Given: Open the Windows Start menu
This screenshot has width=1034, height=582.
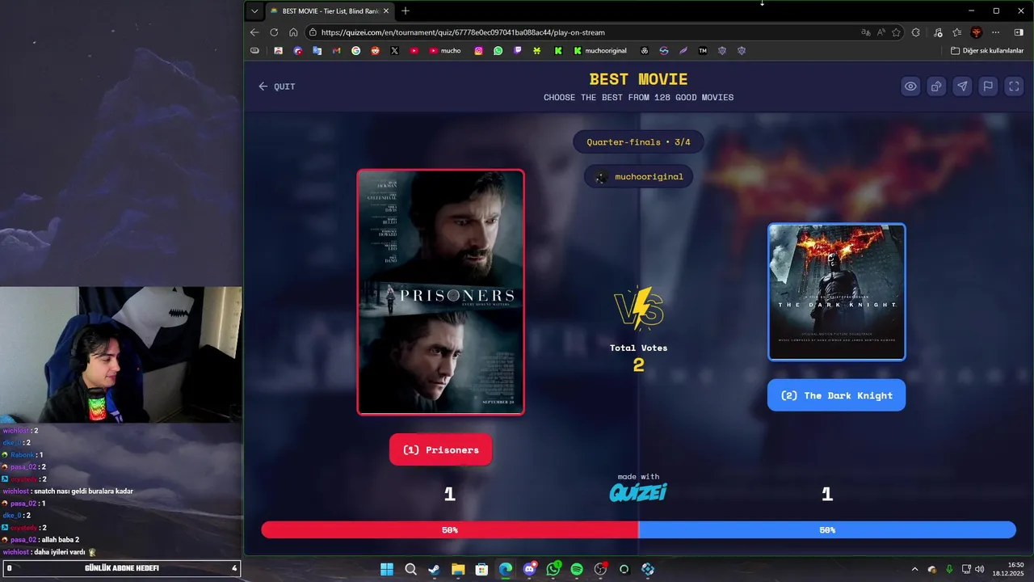Looking at the screenshot, I should point(387,569).
